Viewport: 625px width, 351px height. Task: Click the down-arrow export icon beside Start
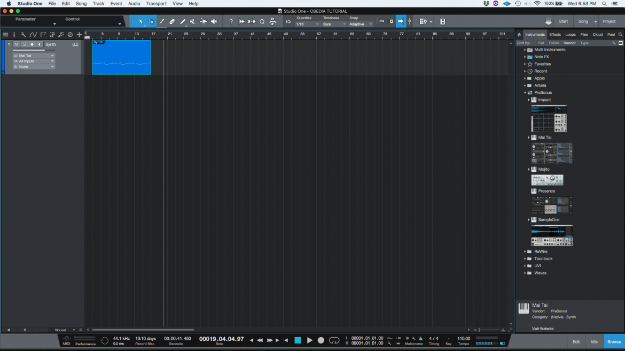coord(549,21)
